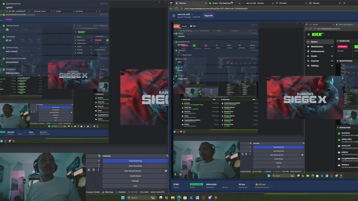Open Microsoft Edge from the taskbar

pyautogui.click(x=179, y=198)
